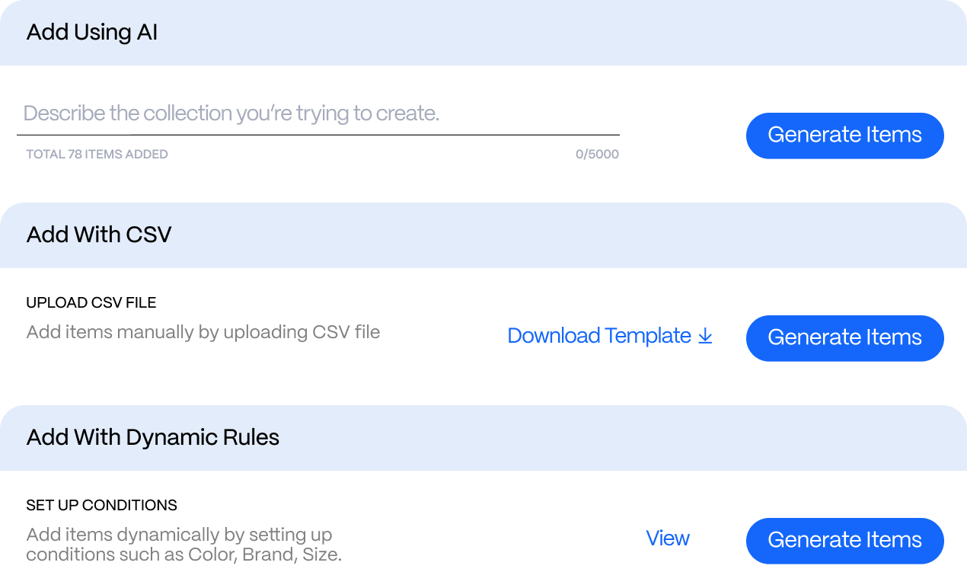Viewport: 967px width, 588px height.
Task: Click the 'Add items manually' description text
Action: point(203,332)
